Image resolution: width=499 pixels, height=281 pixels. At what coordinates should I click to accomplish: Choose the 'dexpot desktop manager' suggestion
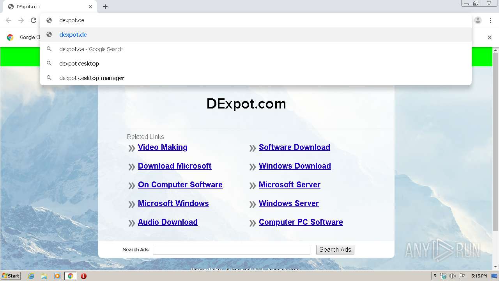pyautogui.click(x=256, y=78)
